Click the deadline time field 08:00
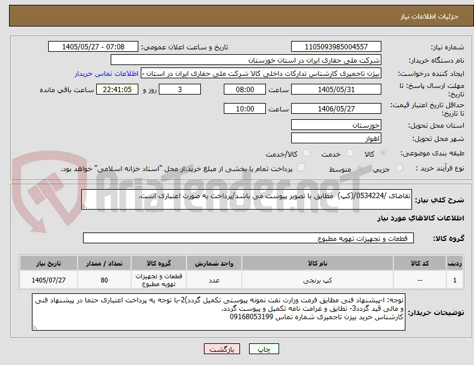The image size is (474, 365). click(245, 90)
